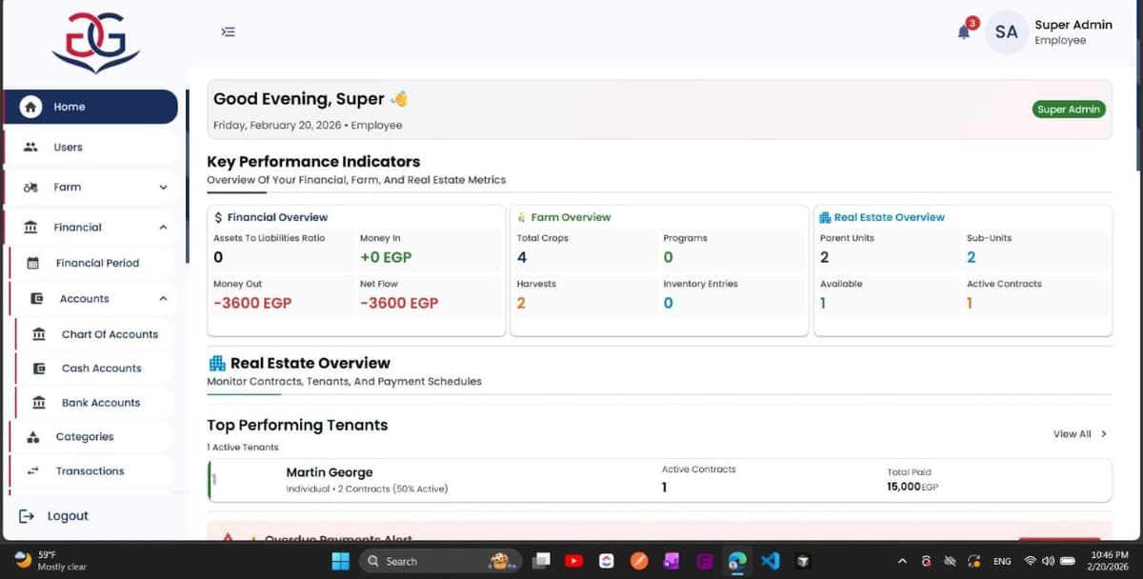
Task: Expand the Farm menu chevron
Action: 162,187
